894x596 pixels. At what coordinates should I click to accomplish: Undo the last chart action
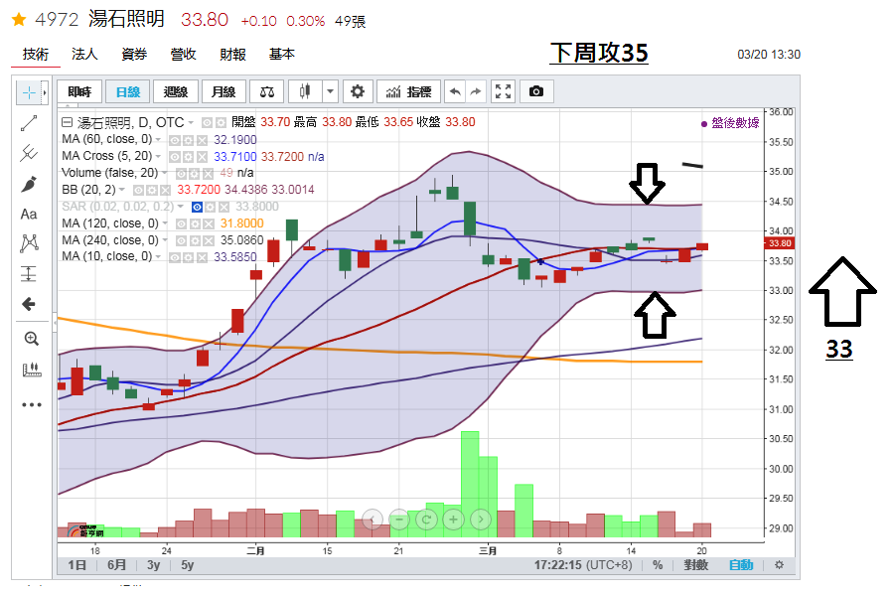point(454,91)
